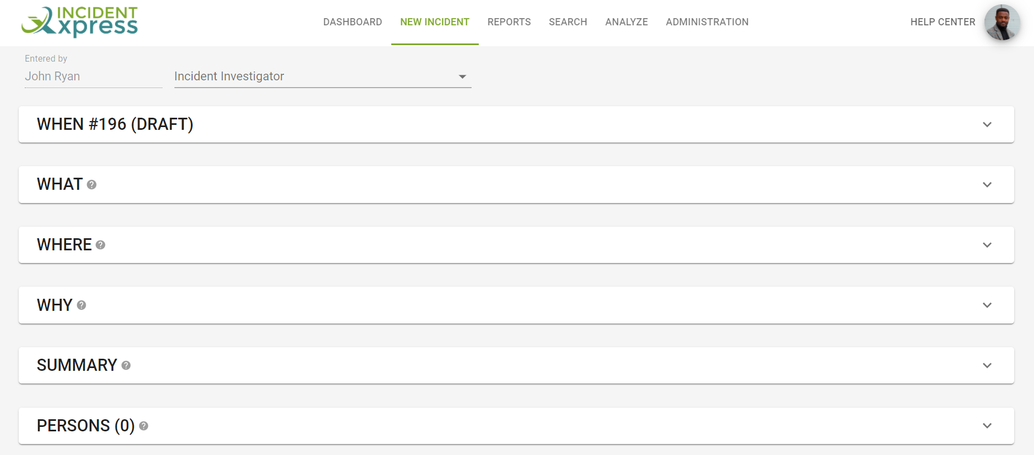Click the WHY section heading
The width and height of the screenshot is (1034, 455).
click(x=54, y=305)
